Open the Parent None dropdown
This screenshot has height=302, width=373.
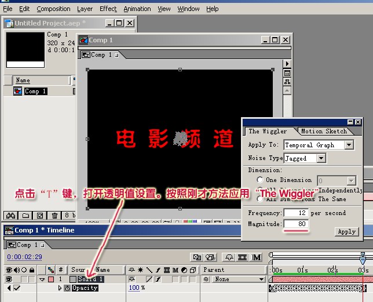coord(239,279)
